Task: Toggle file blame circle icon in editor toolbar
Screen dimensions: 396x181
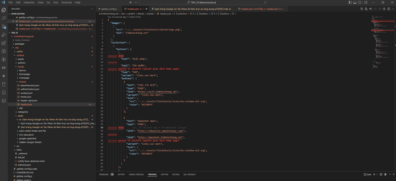Action: pos(384,9)
